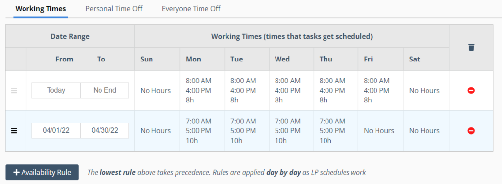Switch to the Personal Time Off tab
Viewport: 502px width, 184px height.
(114, 9)
